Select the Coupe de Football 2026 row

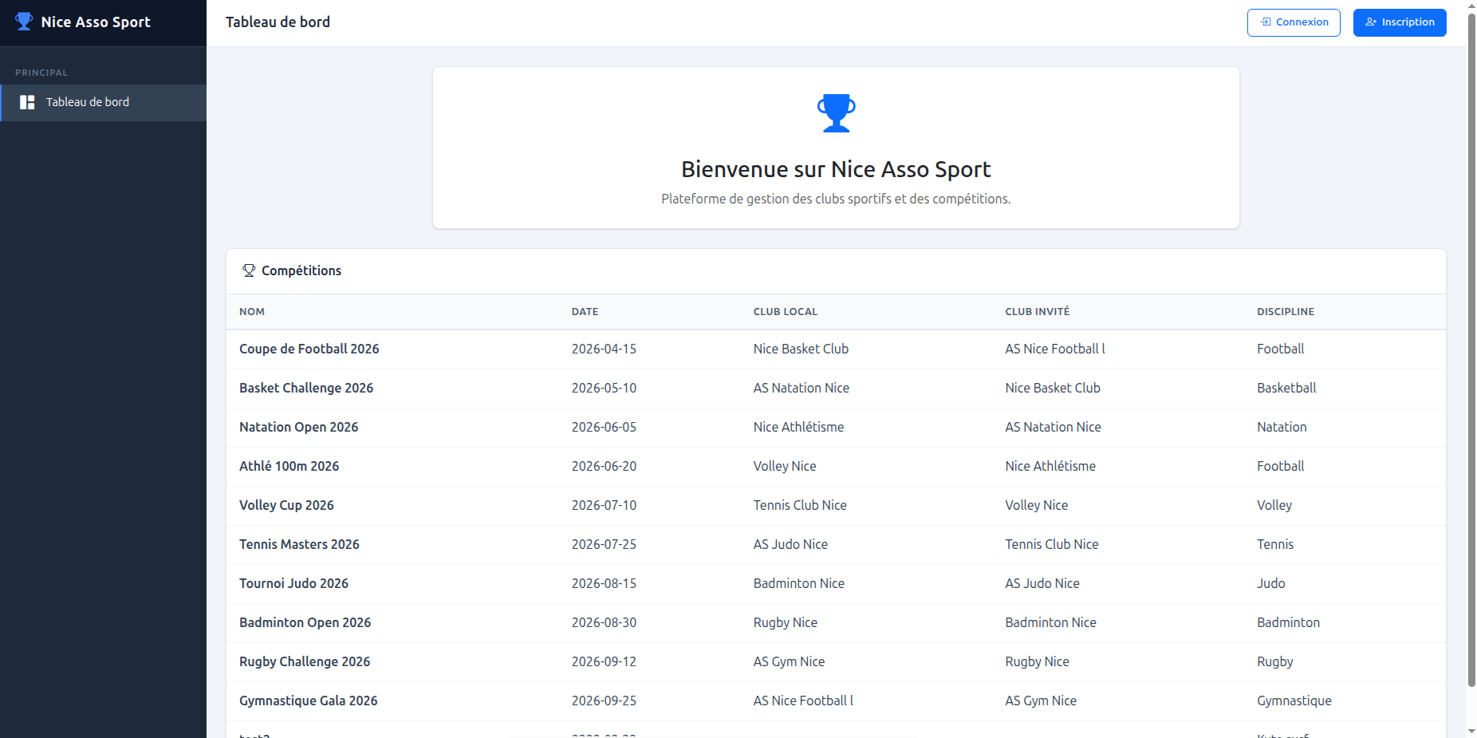click(836, 349)
